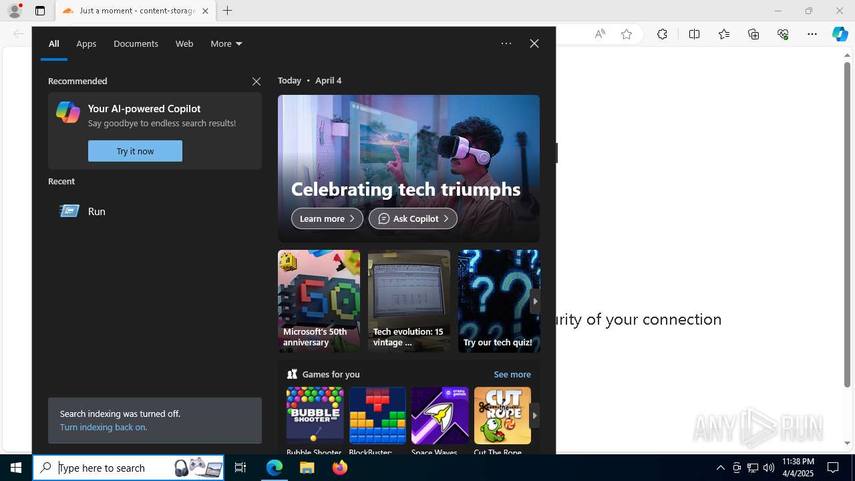
Task: Dismiss the Recommended Copilot card
Action: point(256,82)
